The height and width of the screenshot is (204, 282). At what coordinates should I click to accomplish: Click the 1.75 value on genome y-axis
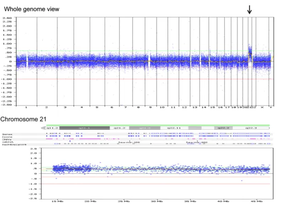point(7,30)
